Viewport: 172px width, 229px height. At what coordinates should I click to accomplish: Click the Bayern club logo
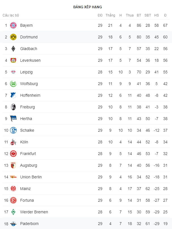click(13, 25)
